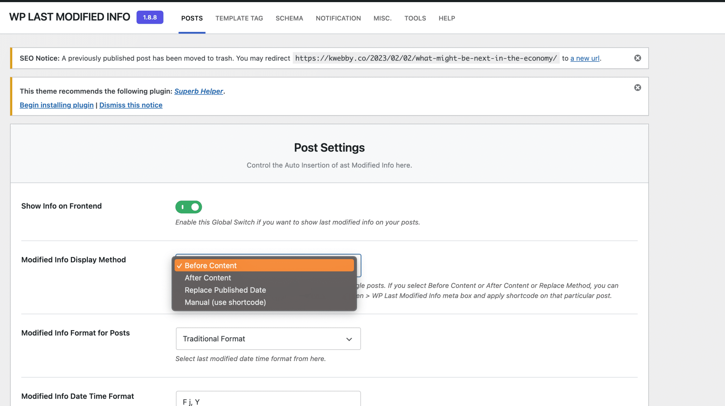Click "Dismiss this notice"
725x406 pixels.
click(x=131, y=105)
